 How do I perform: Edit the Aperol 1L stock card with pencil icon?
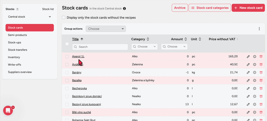(248, 57)
